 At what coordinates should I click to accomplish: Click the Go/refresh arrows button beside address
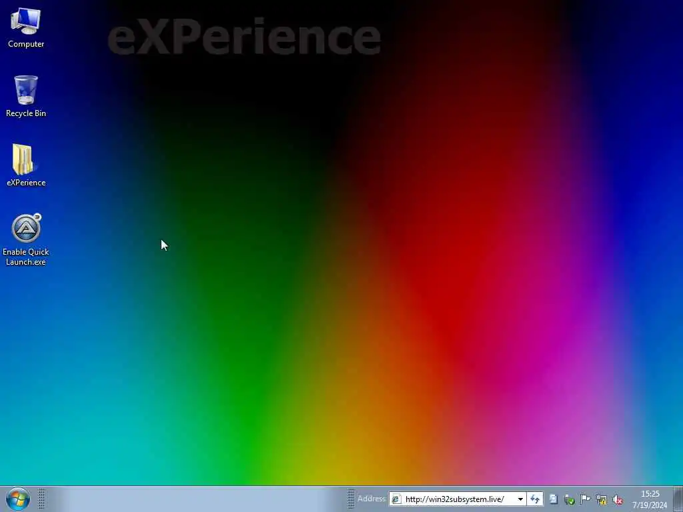click(x=536, y=499)
